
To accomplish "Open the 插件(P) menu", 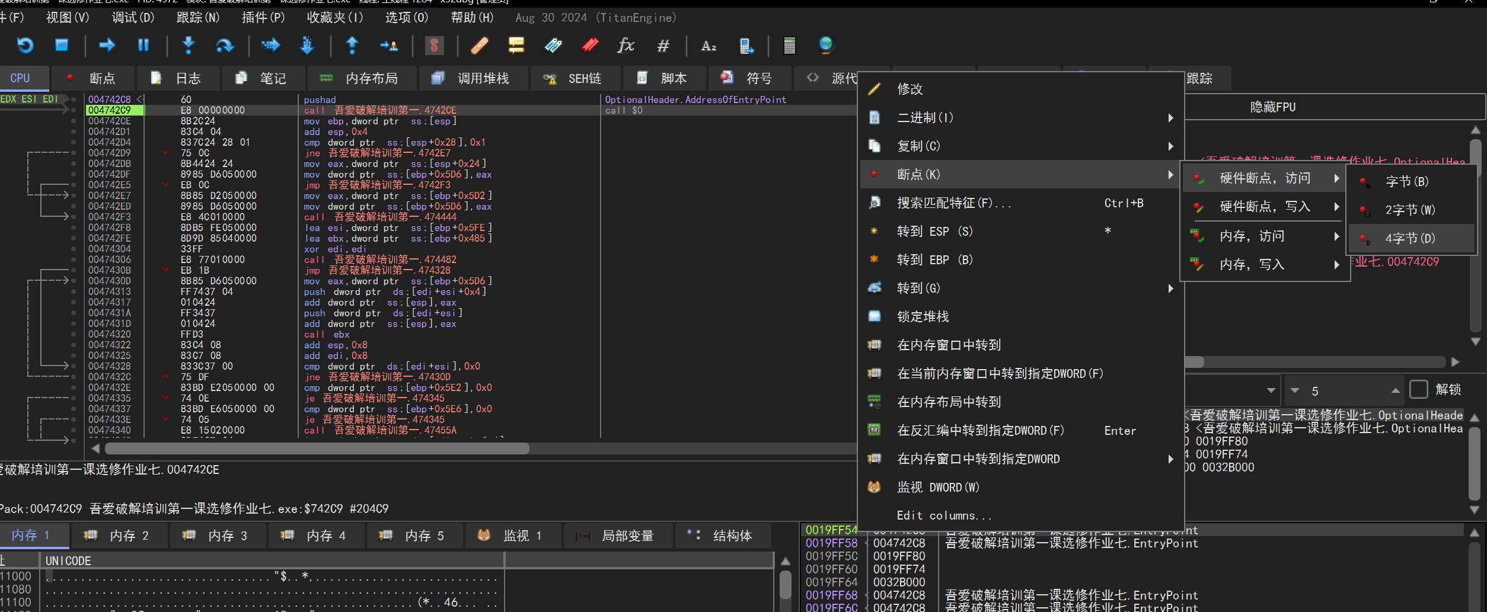I will (263, 18).
